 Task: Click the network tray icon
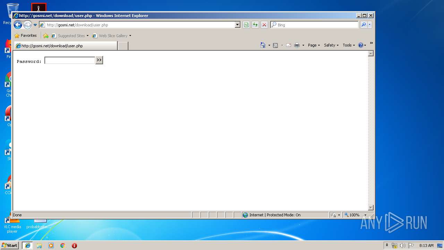[x=394, y=245]
